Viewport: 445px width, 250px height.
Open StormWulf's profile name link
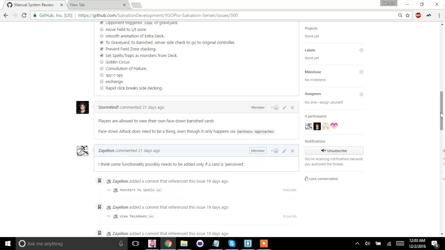pos(108,107)
